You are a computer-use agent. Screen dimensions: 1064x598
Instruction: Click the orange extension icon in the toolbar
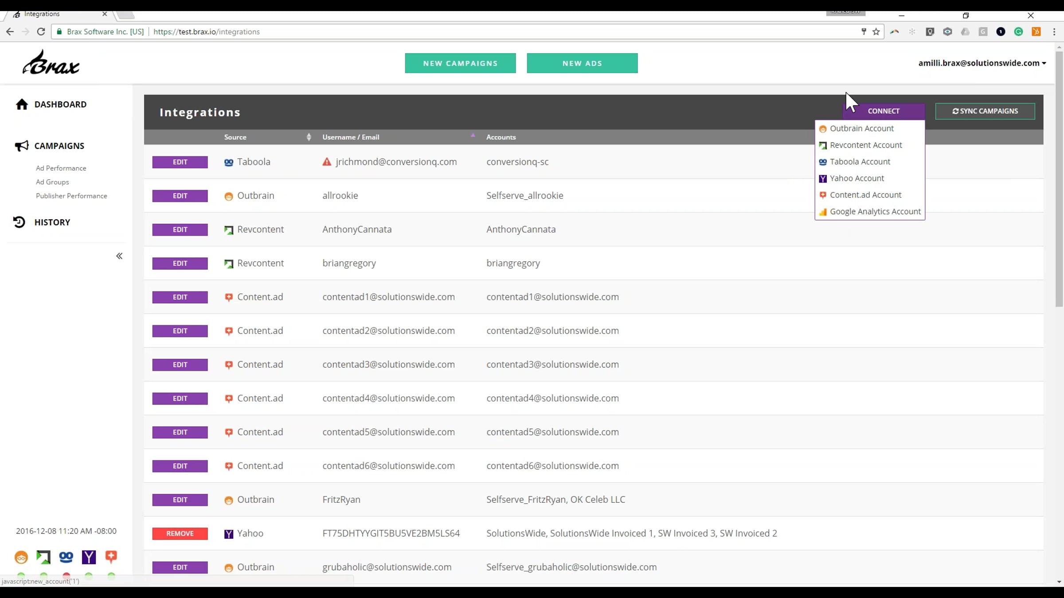coord(1036,31)
